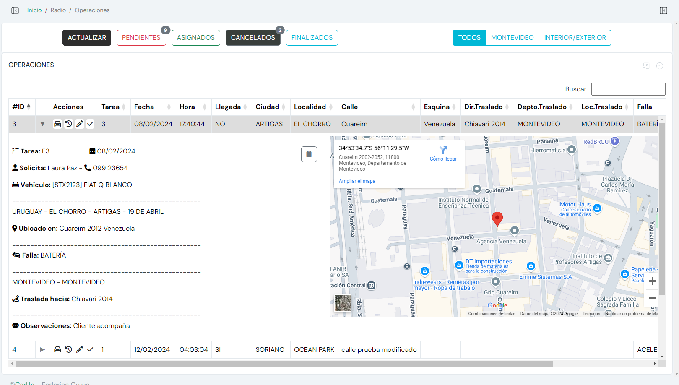Sort table by Localidad column
This screenshot has height=385, width=679.
tap(314, 107)
